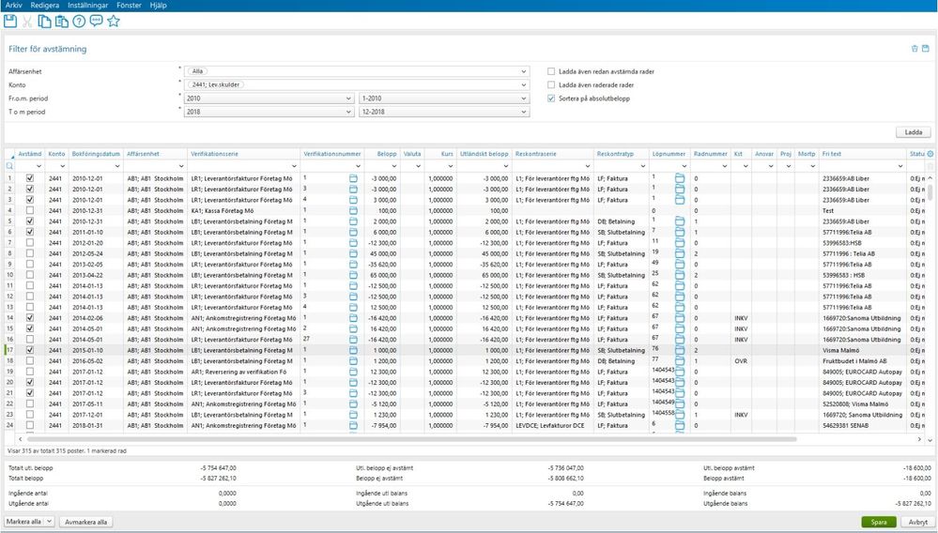Viewport: 938px width, 533px height.
Task: Click scroll-right arrow of the horizontal scrollbar
Action: 919,439
